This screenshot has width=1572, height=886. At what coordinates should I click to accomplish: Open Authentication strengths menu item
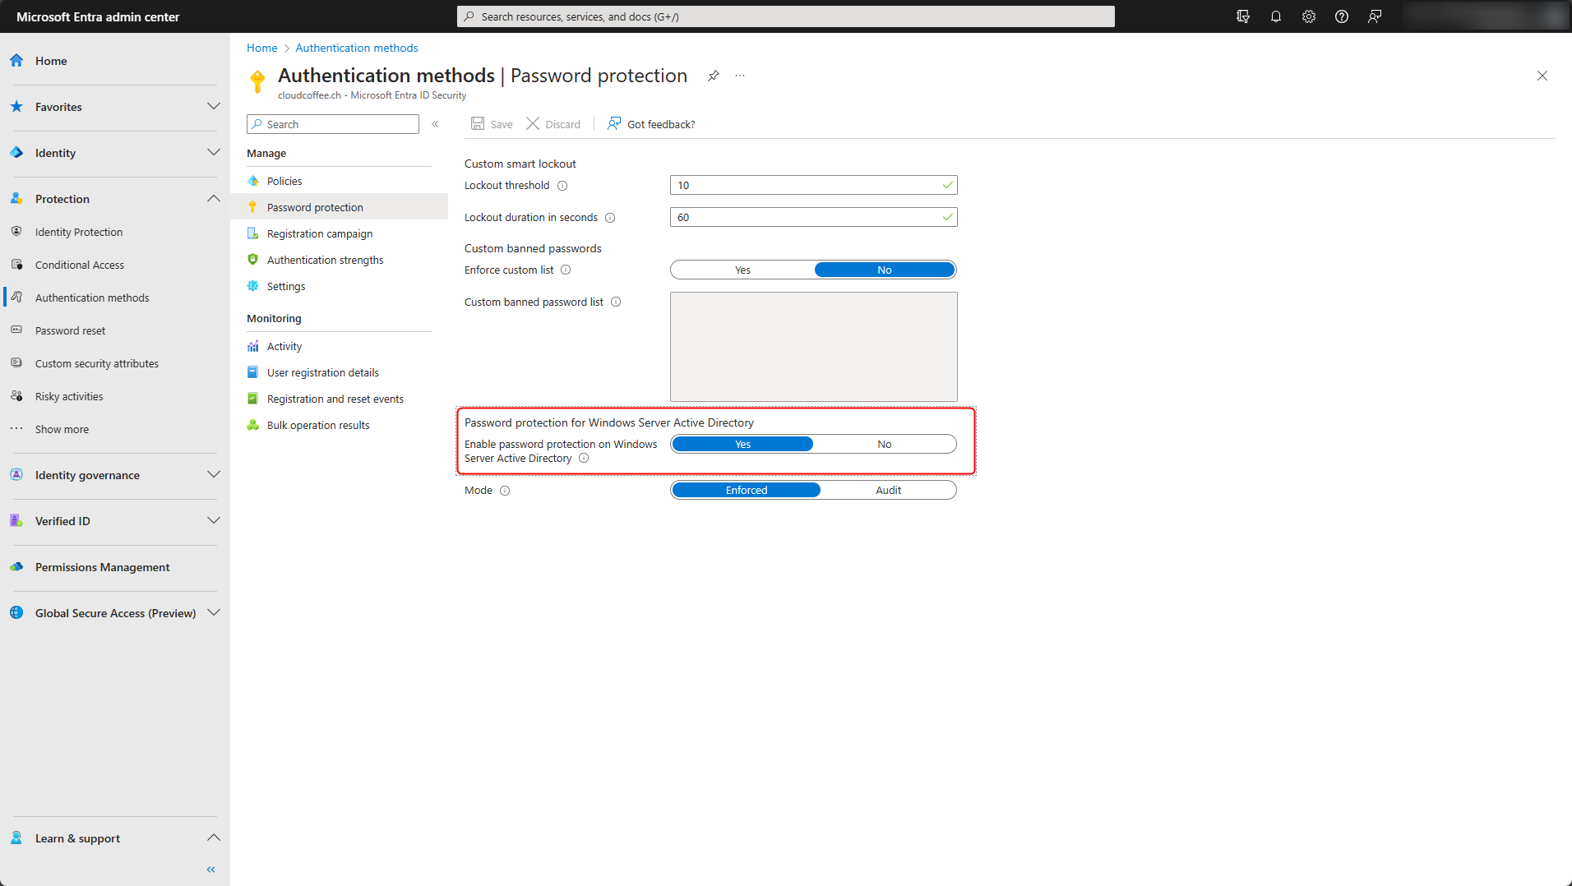point(325,260)
